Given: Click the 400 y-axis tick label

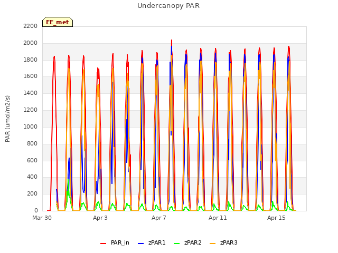Looking at the screenshot, I should pos(32,177).
